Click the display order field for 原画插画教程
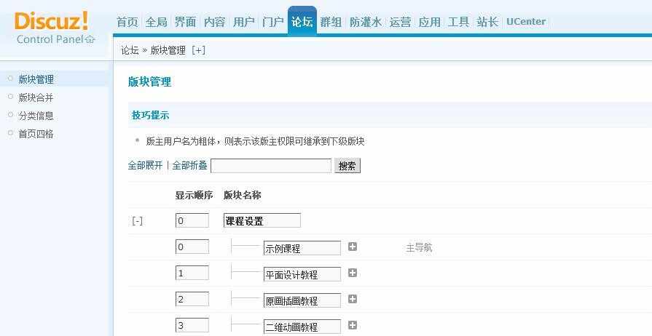 pyautogui.click(x=192, y=299)
